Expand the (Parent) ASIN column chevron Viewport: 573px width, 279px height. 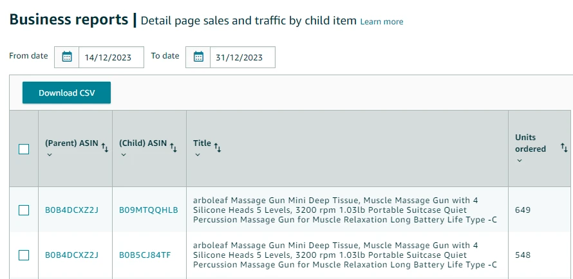(x=49, y=155)
